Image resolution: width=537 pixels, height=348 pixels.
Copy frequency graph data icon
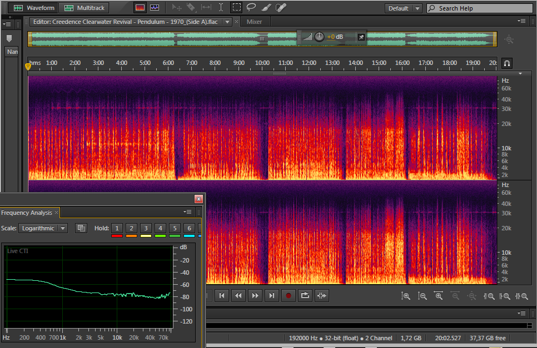pyautogui.click(x=81, y=228)
